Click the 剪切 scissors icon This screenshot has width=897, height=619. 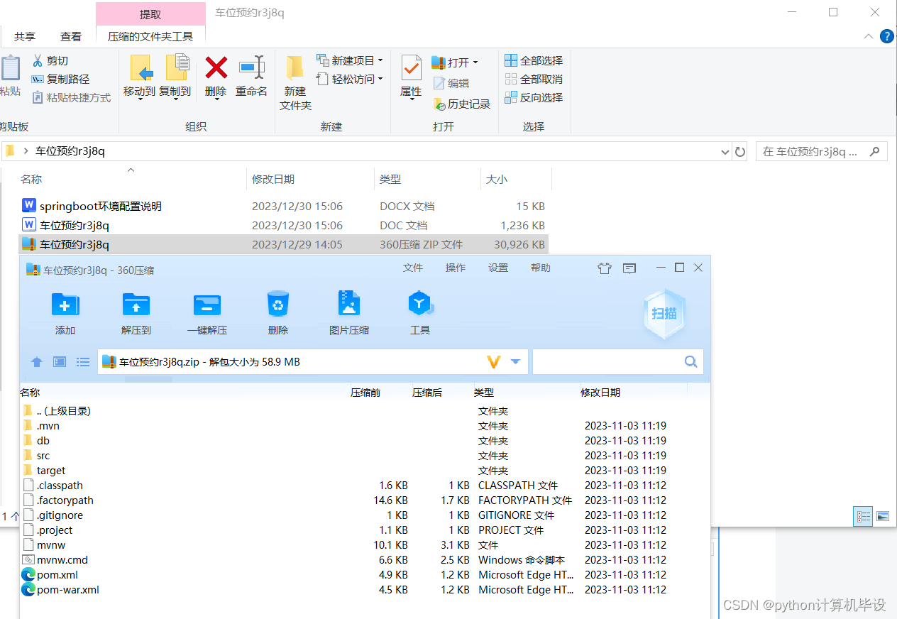pyautogui.click(x=38, y=61)
